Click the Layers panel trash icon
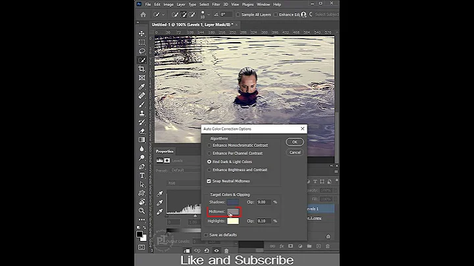474x266 pixels. (x=328, y=246)
